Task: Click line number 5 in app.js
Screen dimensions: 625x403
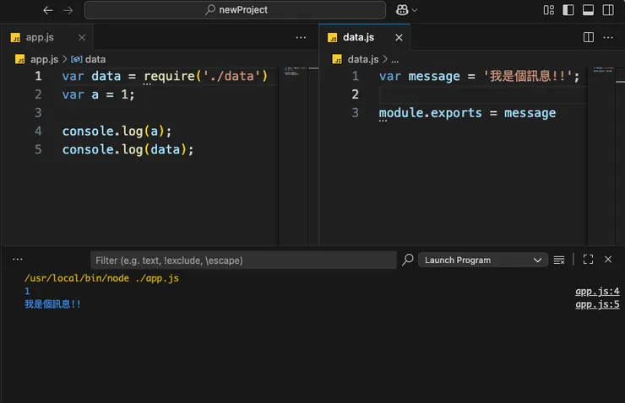Action: [38, 149]
